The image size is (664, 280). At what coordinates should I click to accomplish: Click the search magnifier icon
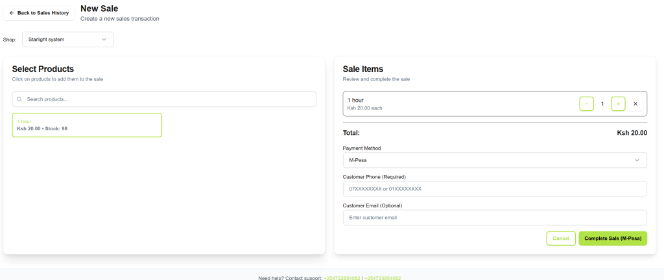coord(19,99)
